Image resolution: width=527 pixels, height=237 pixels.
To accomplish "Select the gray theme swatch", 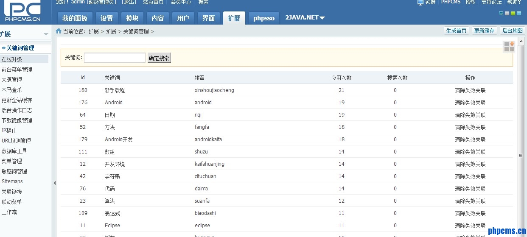I will (507, 14).
